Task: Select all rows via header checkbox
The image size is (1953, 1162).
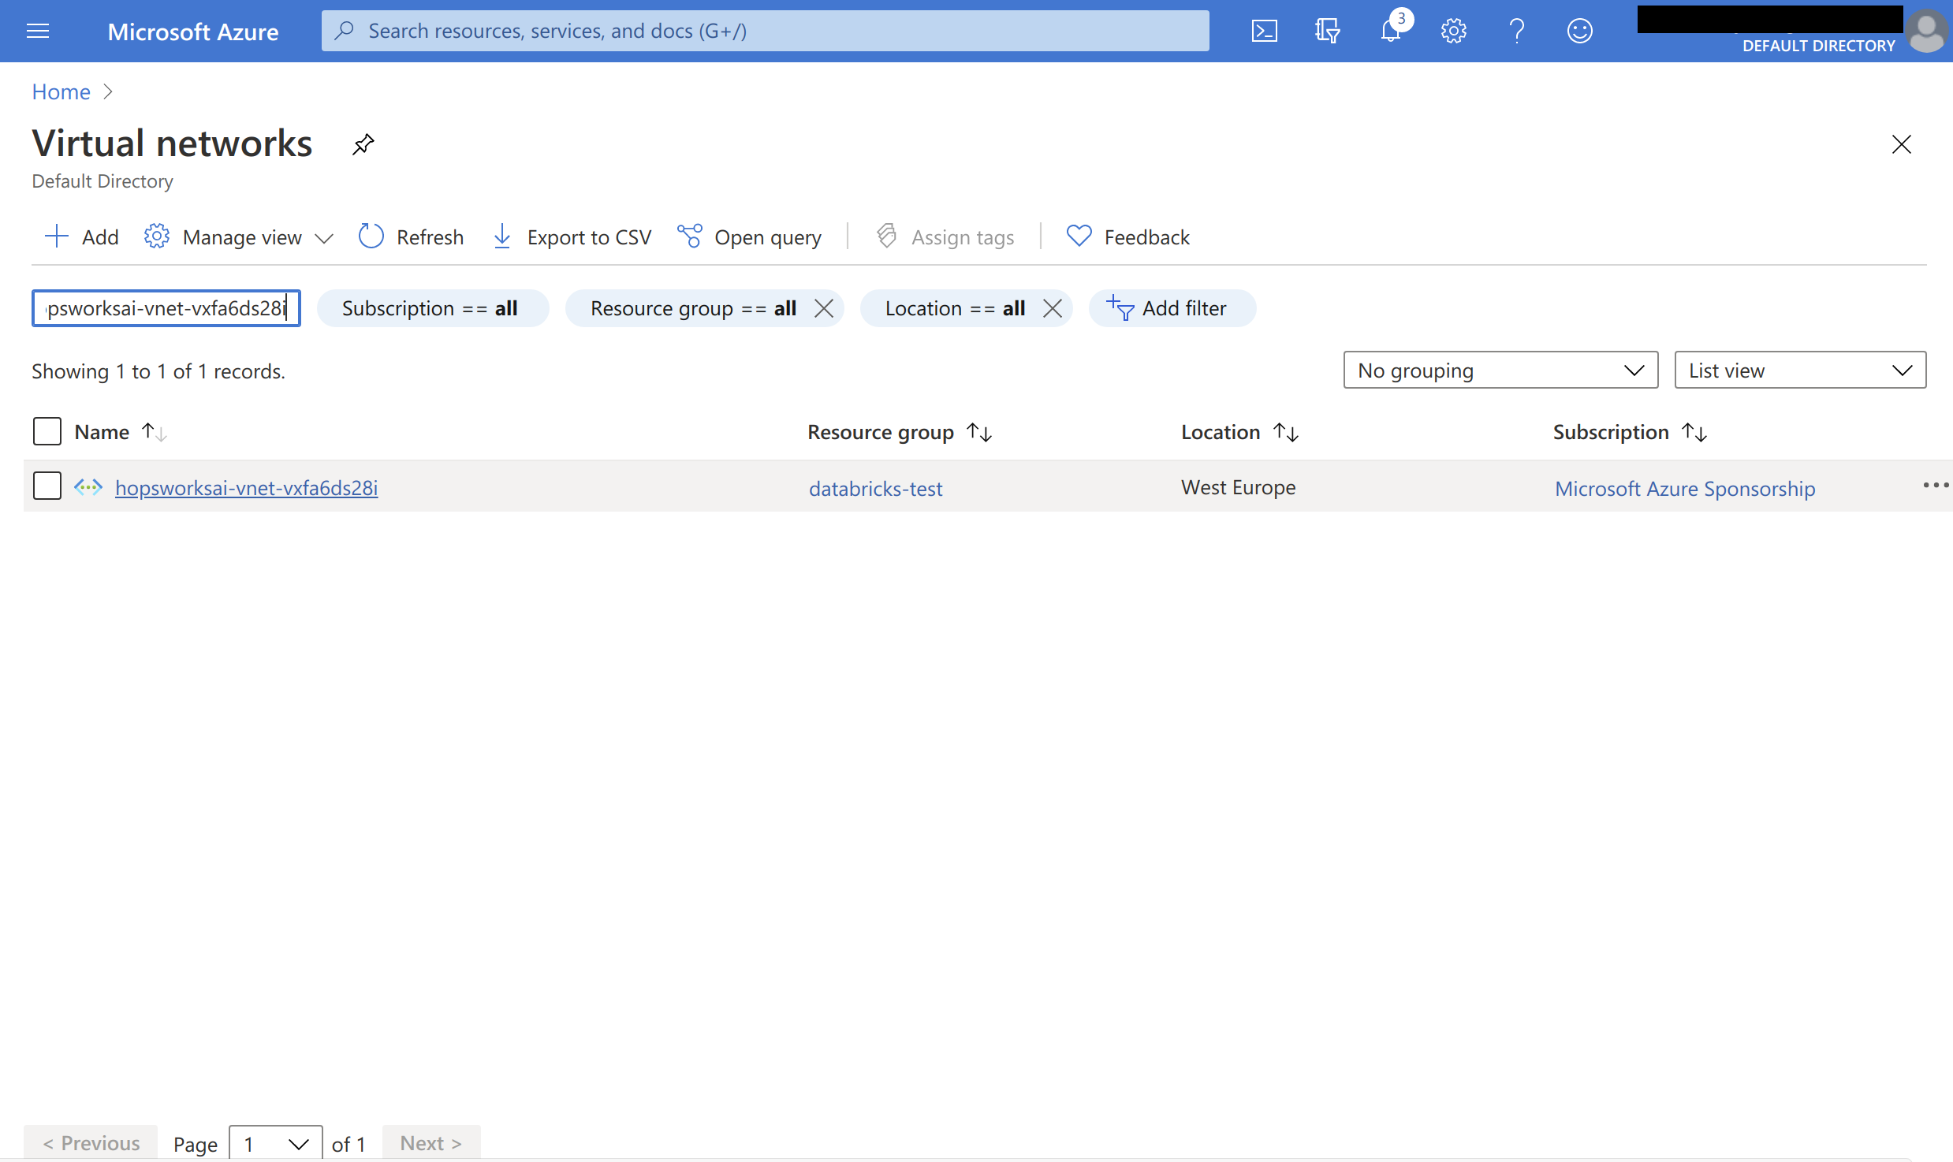Action: (x=47, y=431)
